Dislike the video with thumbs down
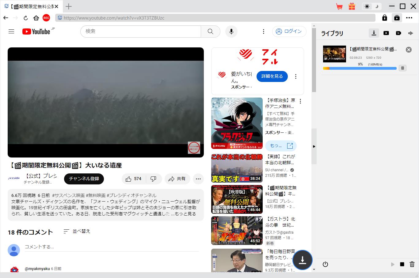This screenshot has width=419, height=278. pyautogui.click(x=153, y=179)
